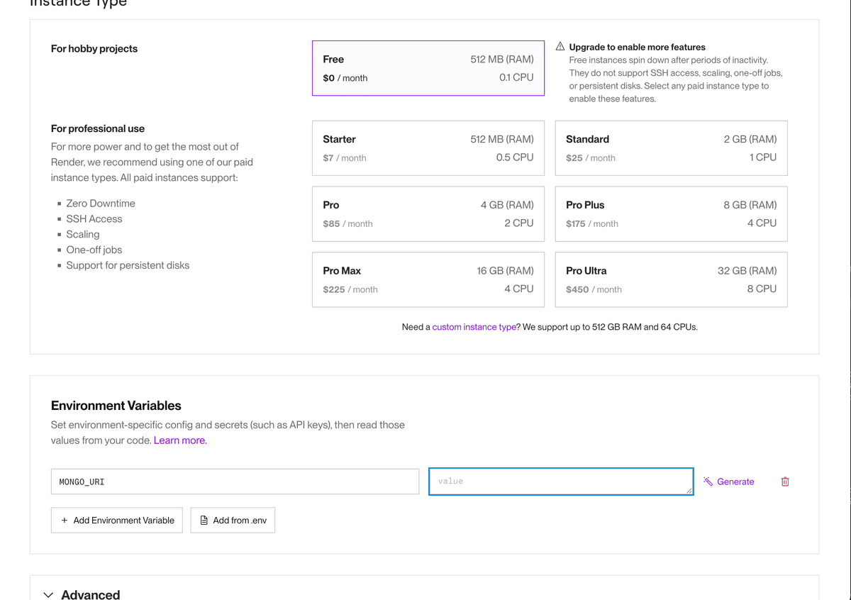Click the document icon on Add from .env
The image size is (851, 600).
click(202, 520)
